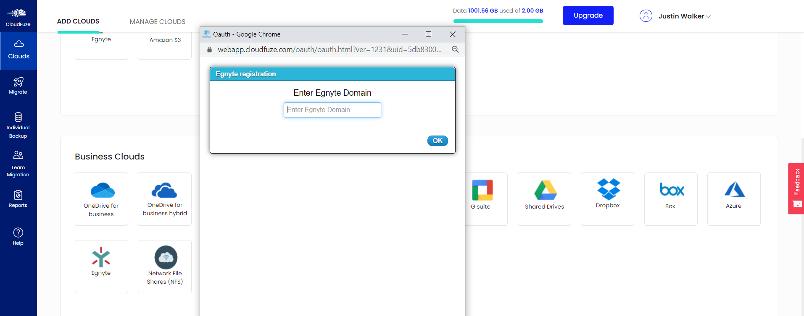The image size is (804, 316).
Task: Select the Amazon S3 cloud card
Action: tap(165, 45)
